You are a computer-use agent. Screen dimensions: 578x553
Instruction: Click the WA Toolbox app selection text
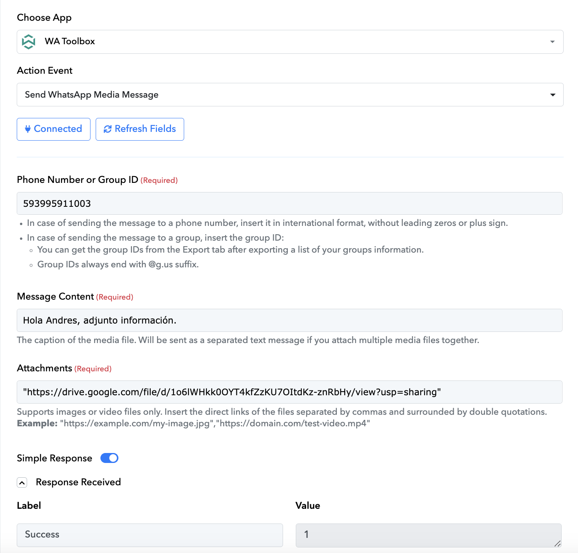click(70, 41)
